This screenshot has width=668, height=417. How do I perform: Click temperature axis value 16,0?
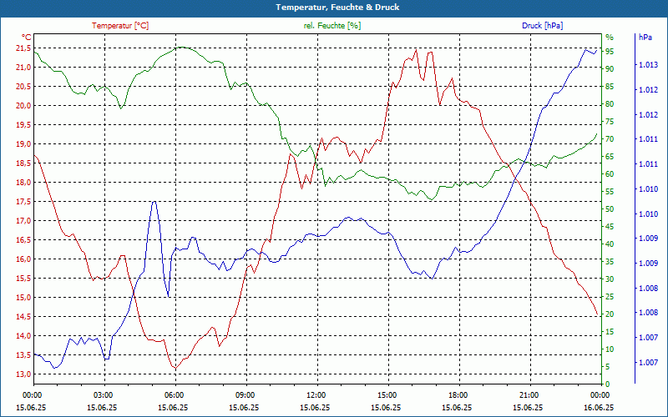[x=23, y=259]
